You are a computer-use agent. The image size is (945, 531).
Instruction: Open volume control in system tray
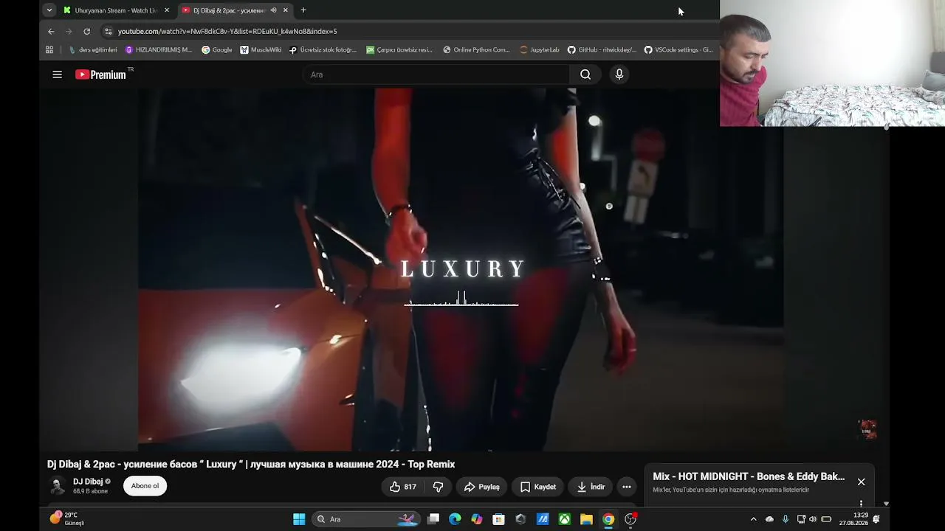coord(813,519)
